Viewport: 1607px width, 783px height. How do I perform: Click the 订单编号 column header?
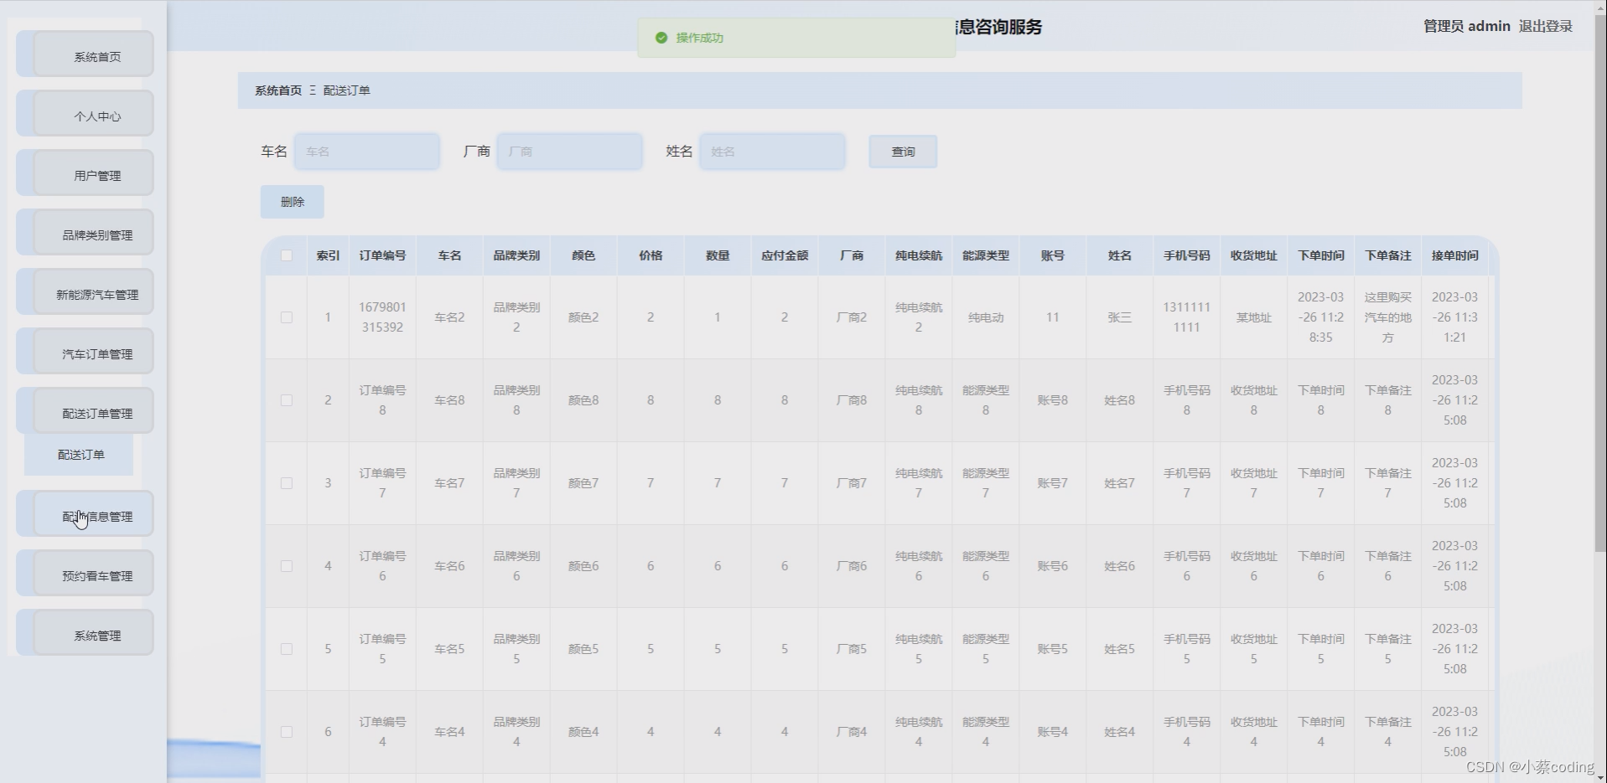382,255
